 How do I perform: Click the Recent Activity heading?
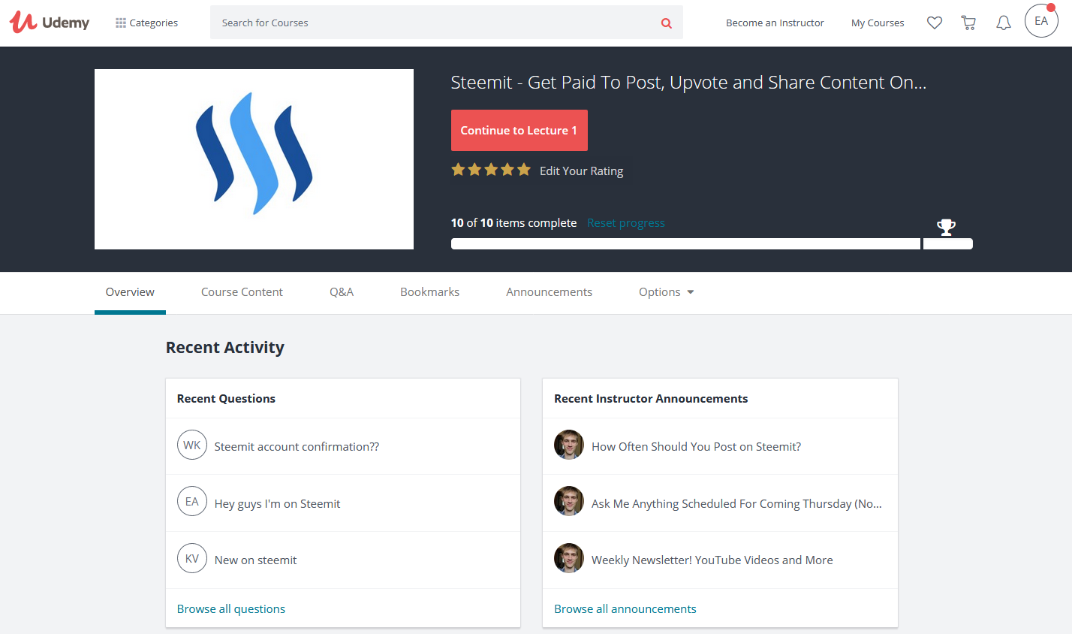225,348
